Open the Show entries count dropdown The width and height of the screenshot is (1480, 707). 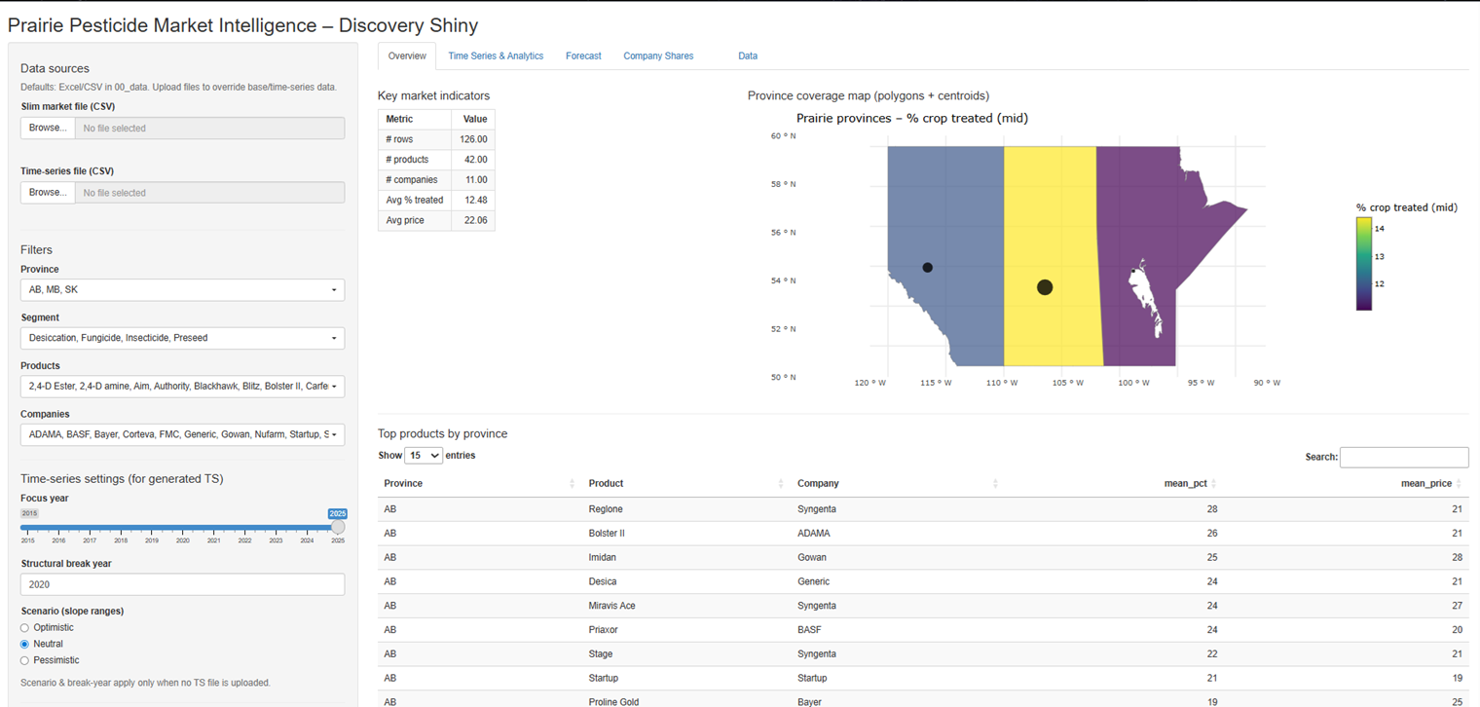point(423,456)
